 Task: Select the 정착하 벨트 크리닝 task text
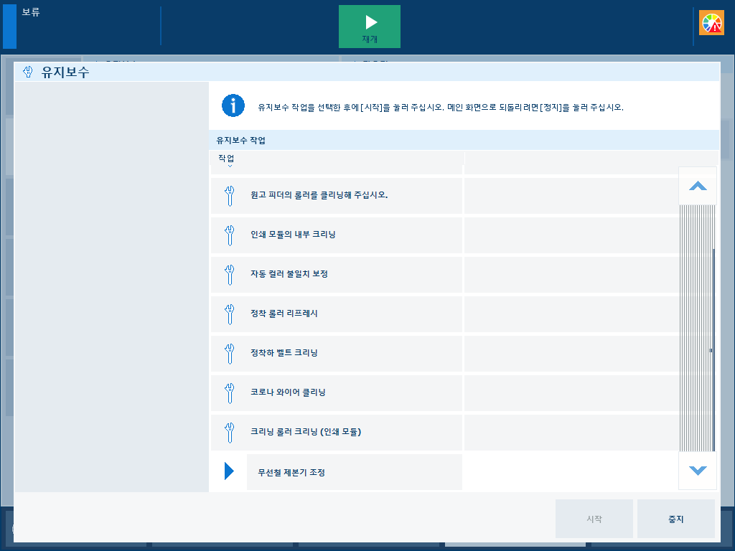(x=284, y=352)
